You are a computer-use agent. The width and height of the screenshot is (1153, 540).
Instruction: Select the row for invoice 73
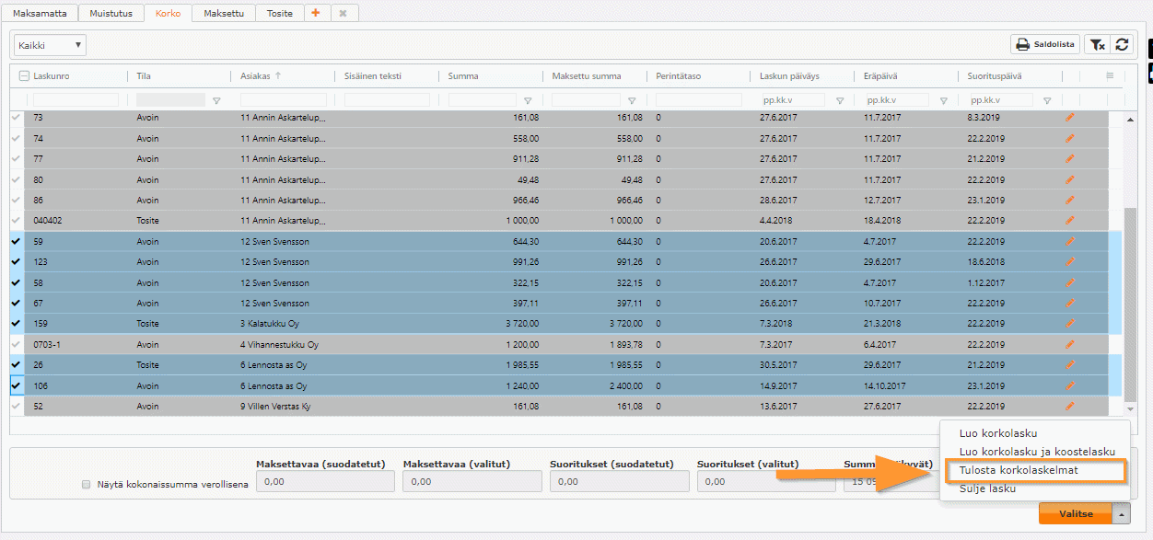tap(16, 118)
